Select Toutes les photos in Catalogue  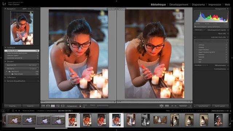click(x=22, y=51)
